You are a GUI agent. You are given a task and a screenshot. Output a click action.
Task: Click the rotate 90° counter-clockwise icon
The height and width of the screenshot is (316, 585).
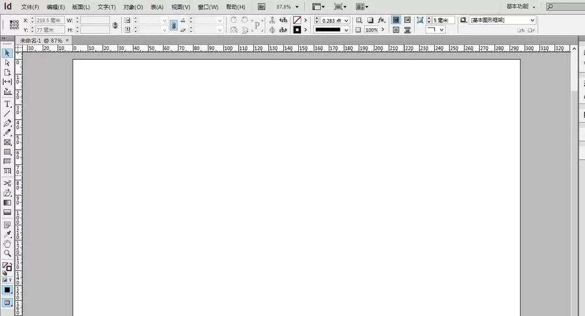pos(245,20)
